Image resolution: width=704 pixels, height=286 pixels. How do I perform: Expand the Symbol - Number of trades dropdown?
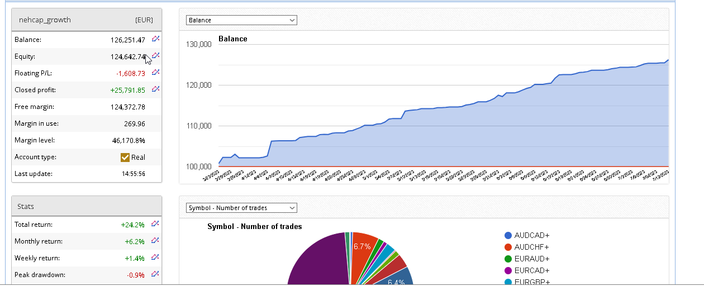click(241, 208)
